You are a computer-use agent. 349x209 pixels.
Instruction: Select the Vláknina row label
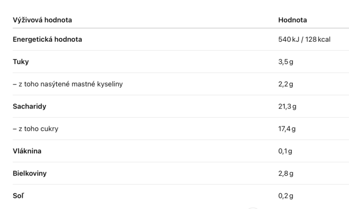(27, 151)
